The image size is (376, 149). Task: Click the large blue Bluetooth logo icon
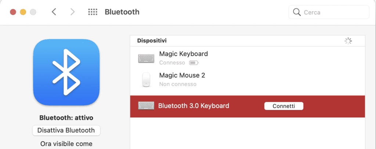tap(66, 72)
